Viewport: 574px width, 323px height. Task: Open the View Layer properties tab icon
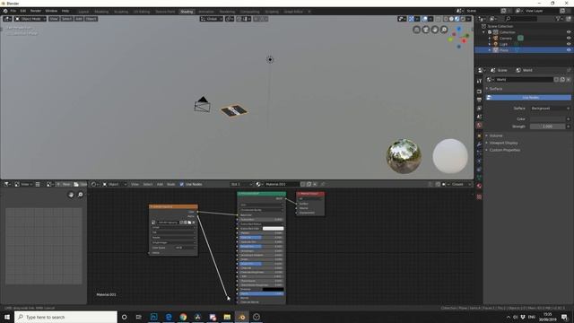pos(479,109)
